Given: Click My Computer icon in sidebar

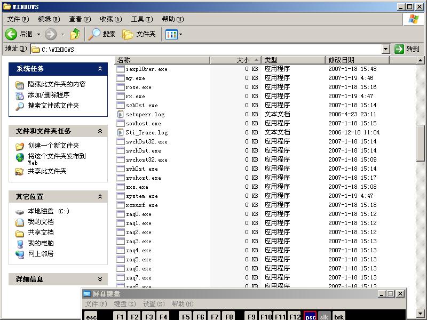Looking at the screenshot, I should (20, 244).
